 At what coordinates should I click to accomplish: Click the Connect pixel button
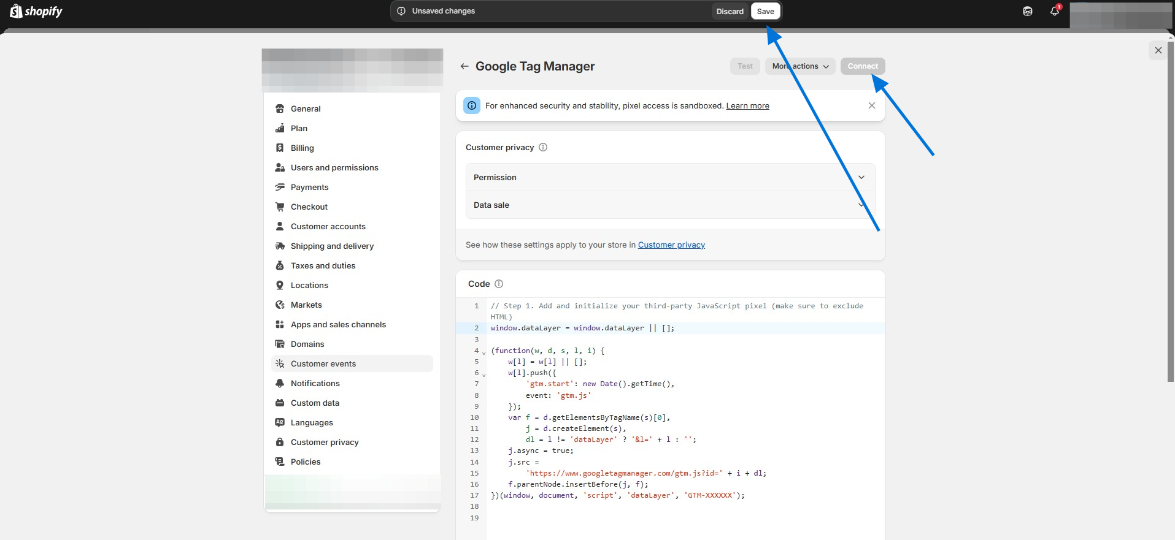coord(863,66)
